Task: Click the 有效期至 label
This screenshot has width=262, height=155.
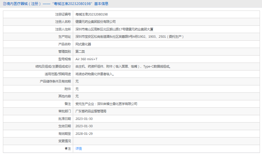Action: pos(65,134)
